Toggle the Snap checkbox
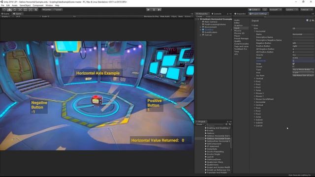315x177 pixels. [293, 64]
